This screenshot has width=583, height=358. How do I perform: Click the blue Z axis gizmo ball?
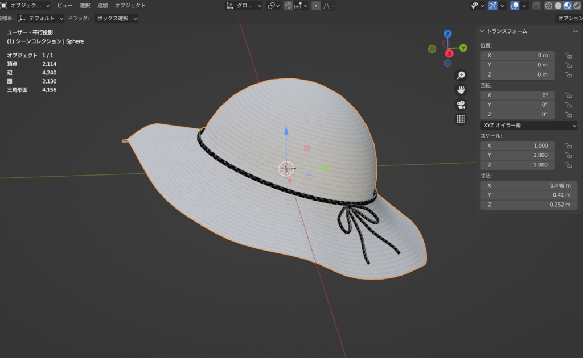pos(447,34)
